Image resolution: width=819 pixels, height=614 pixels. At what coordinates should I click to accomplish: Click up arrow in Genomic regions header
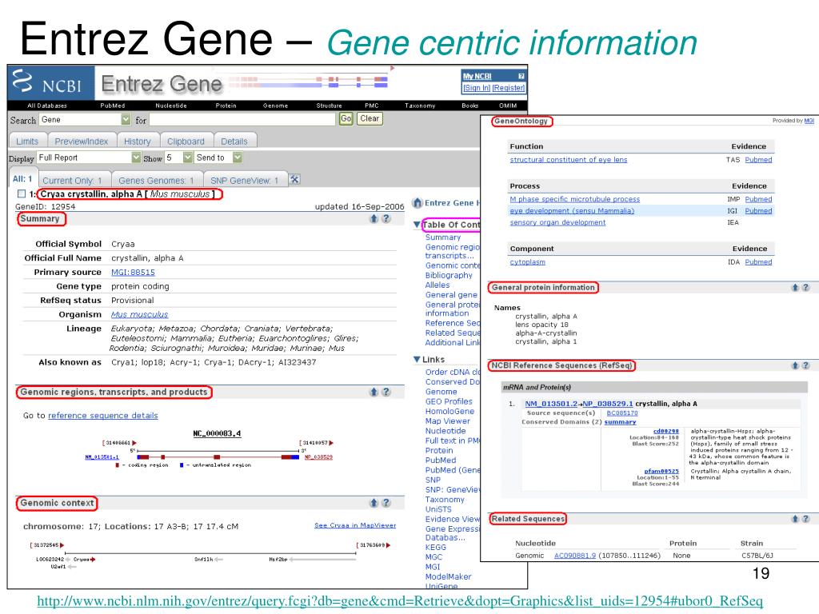374,392
